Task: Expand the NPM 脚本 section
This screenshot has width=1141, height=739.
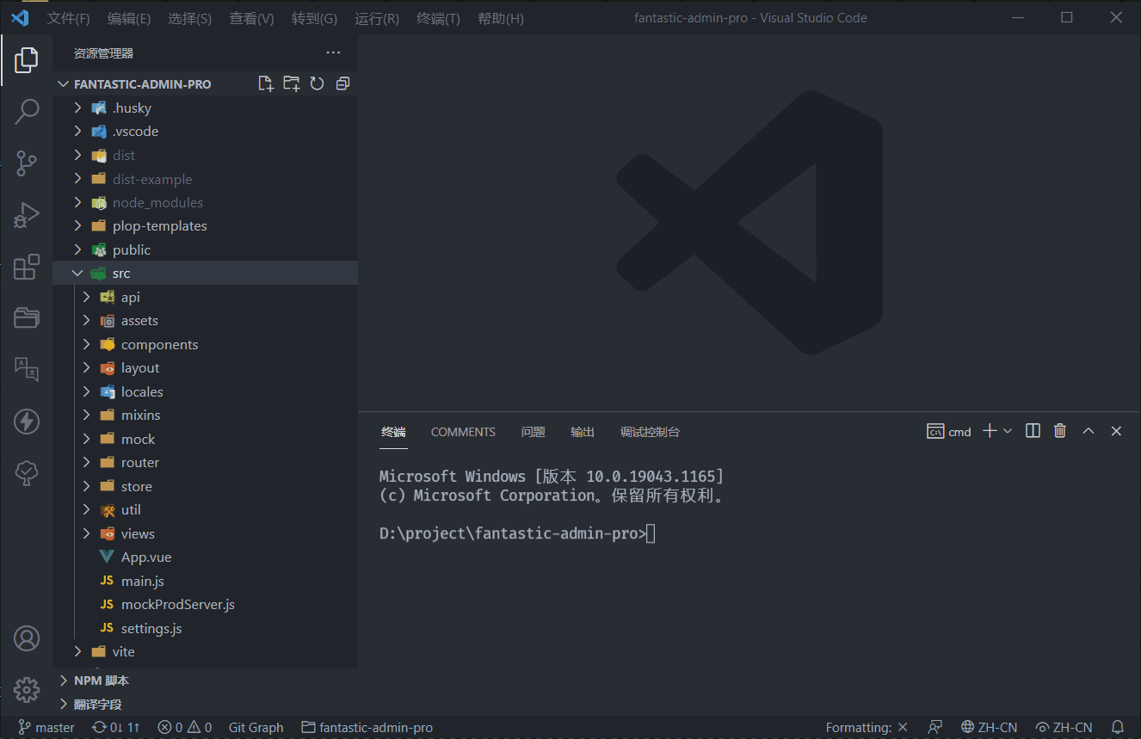Action: [101, 680]
